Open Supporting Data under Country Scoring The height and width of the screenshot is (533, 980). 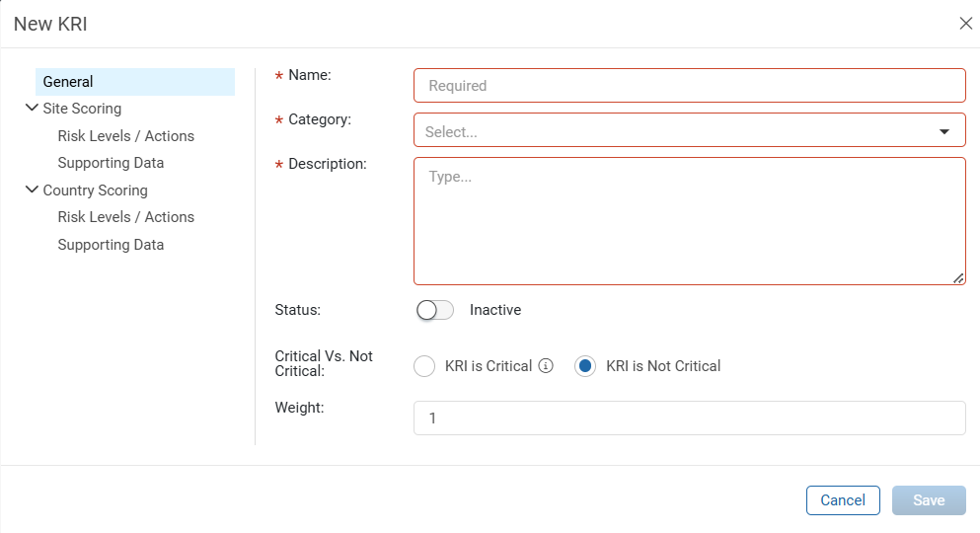pos(111,245)
